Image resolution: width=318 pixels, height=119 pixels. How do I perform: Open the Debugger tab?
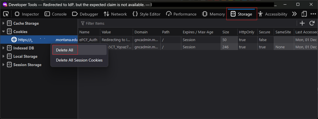[x=85, y=14]
